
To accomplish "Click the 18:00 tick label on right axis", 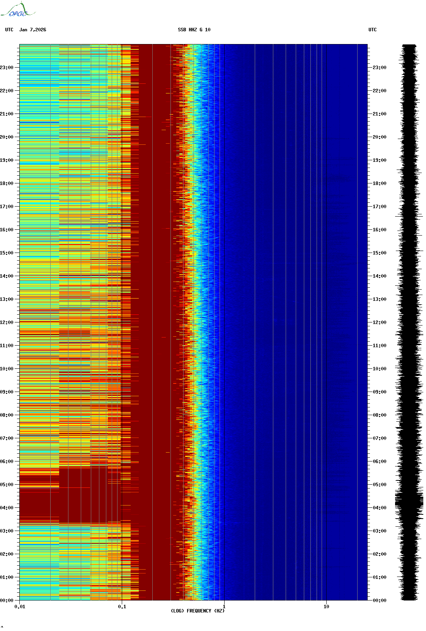I will pyautogui.click(x=379, y=183).
